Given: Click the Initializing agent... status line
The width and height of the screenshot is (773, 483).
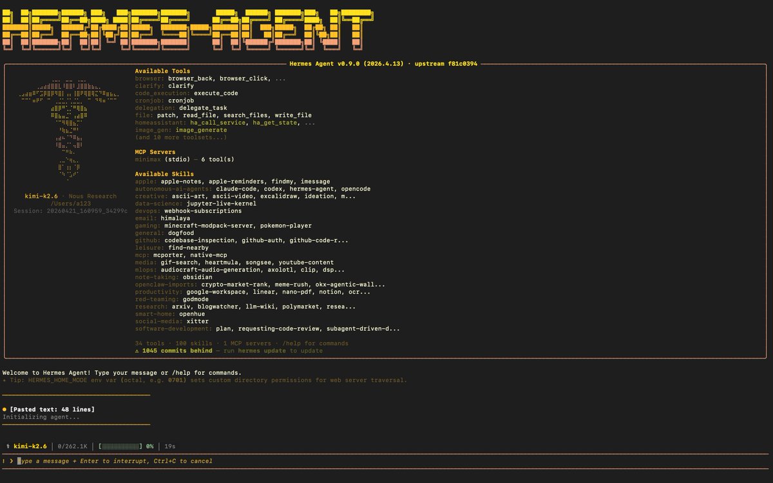Looking at the screenshot, I should [41, 417].
